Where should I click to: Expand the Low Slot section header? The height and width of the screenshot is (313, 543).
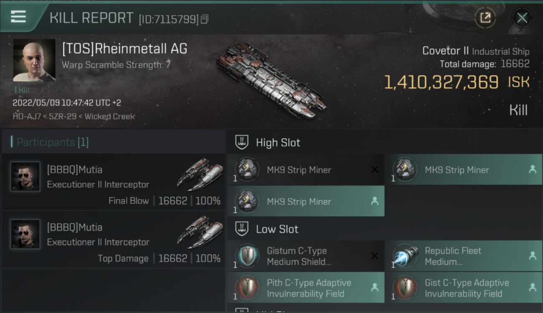pos(277,229)
